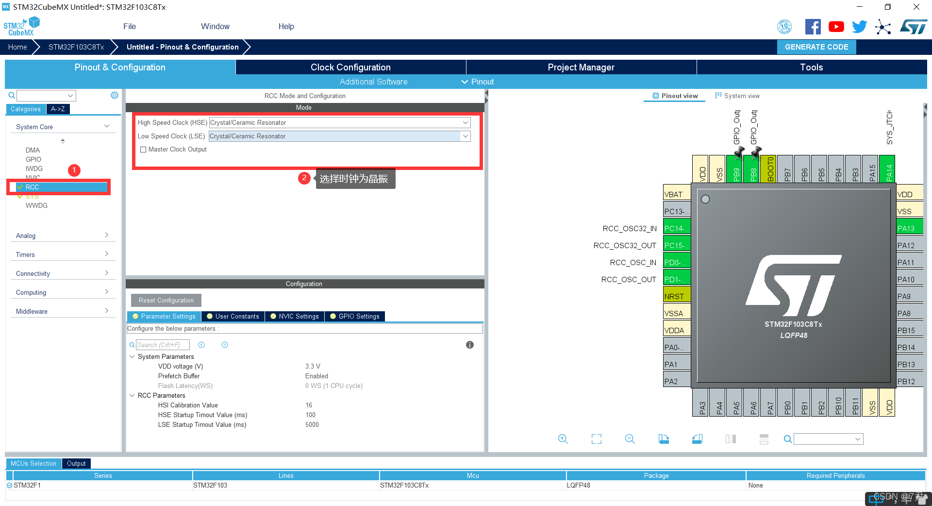Viewport: 932px width, 506px height.
Task: Open the NVIC Settings tab
Action: click(x=295, y=316)
